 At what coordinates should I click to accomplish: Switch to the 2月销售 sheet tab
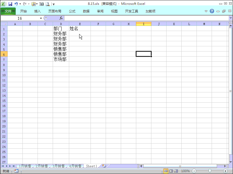[42, 166]
